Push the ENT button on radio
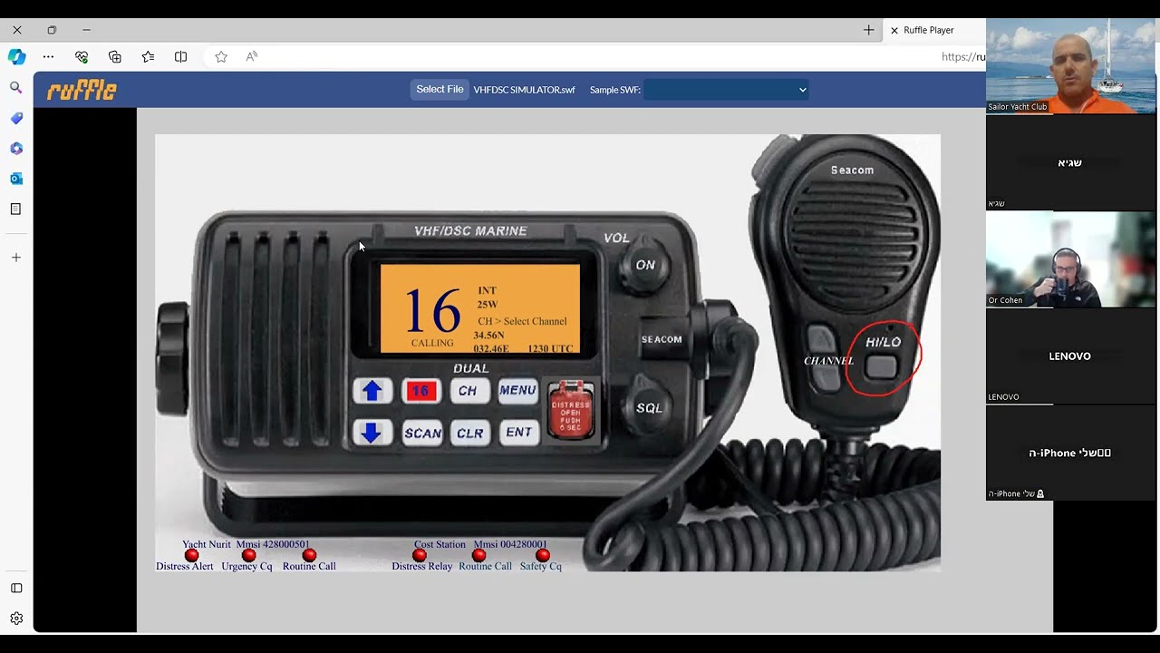Screen dimensions: 1160x653 click(x=518, y=433)
